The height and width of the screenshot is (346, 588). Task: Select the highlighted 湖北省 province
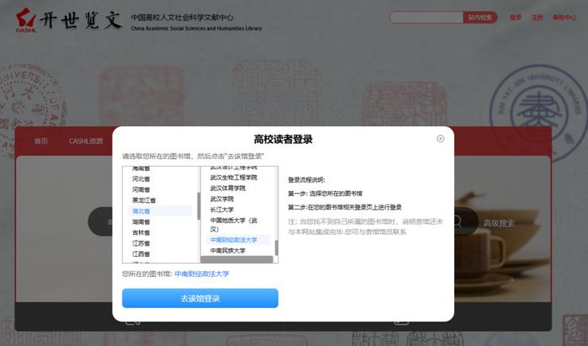click(x=142, y=211)
